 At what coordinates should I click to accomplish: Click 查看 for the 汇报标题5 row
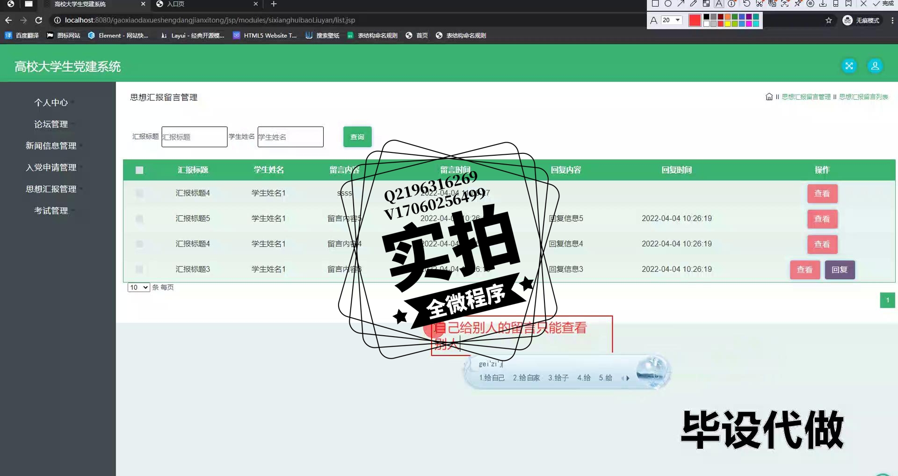(822, 219)
